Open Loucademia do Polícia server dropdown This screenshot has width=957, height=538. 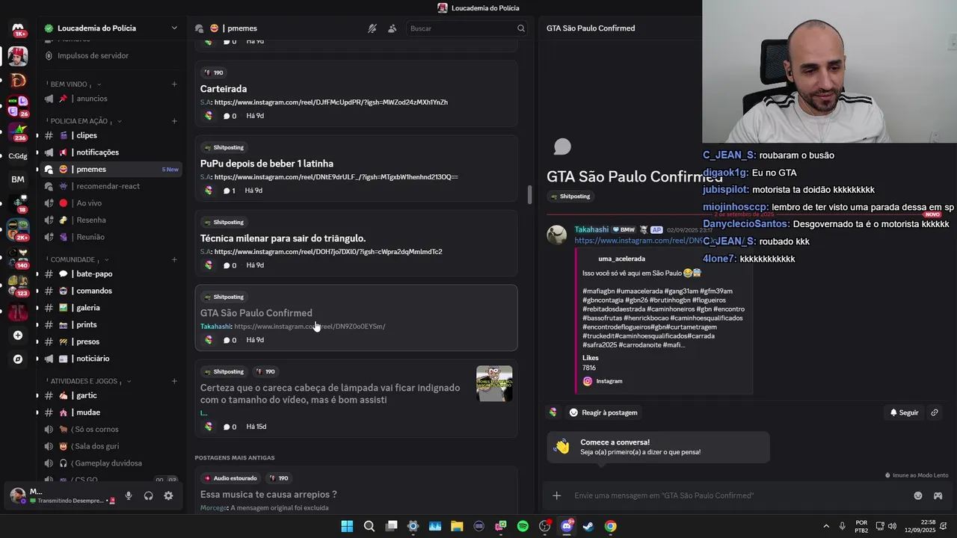(111, 28)
